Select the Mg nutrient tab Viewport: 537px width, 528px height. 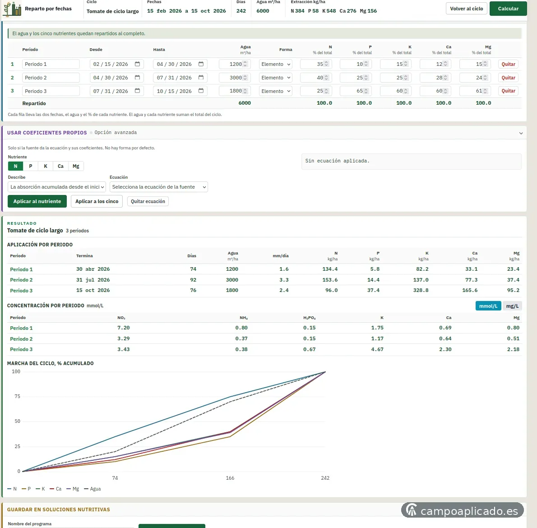(76, 166)
